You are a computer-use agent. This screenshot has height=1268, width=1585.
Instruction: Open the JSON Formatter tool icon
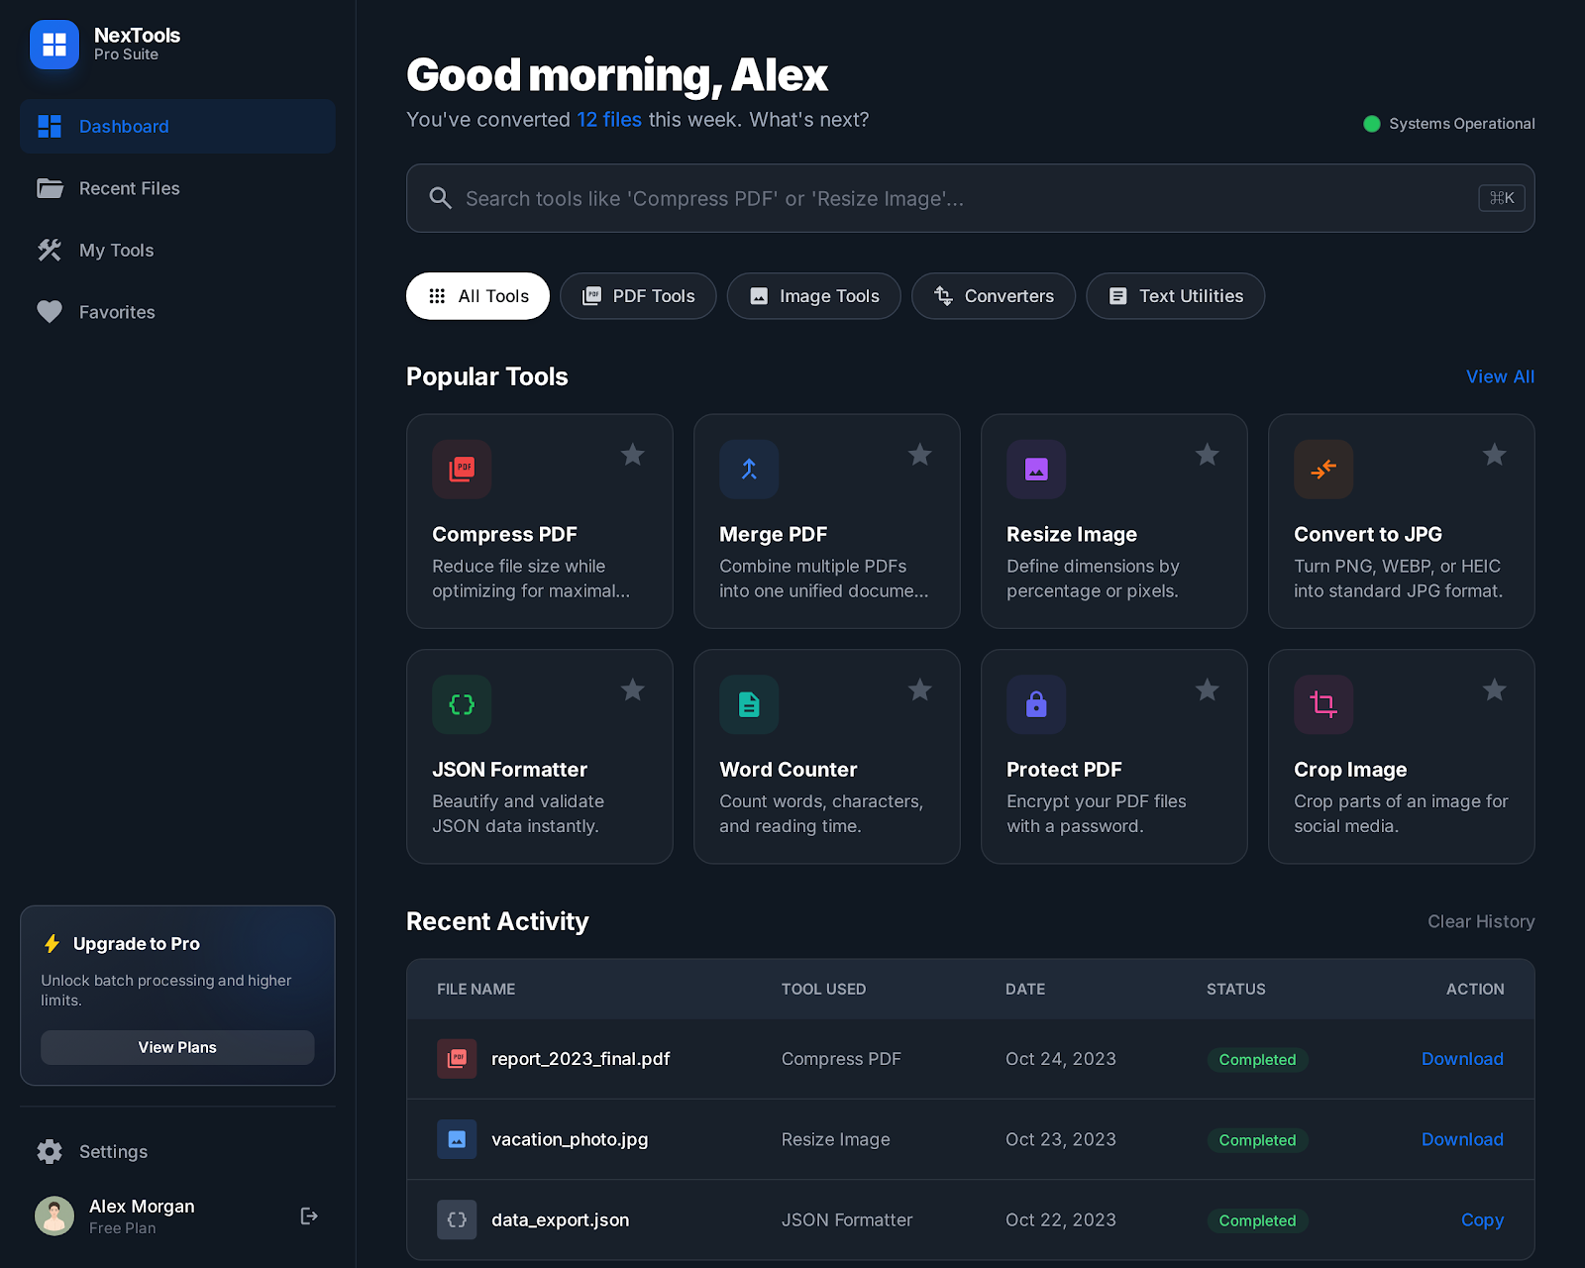[x=461, y=704]
